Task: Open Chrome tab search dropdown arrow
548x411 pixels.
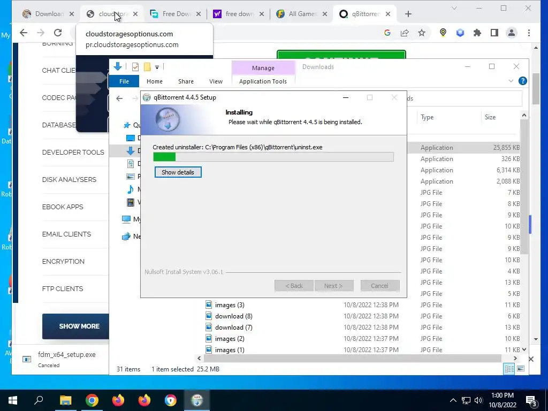Action: (454, 8)
